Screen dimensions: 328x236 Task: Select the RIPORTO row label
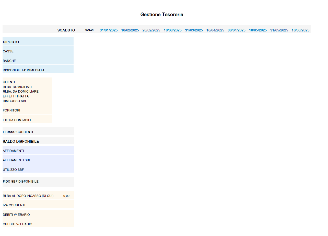11,42
